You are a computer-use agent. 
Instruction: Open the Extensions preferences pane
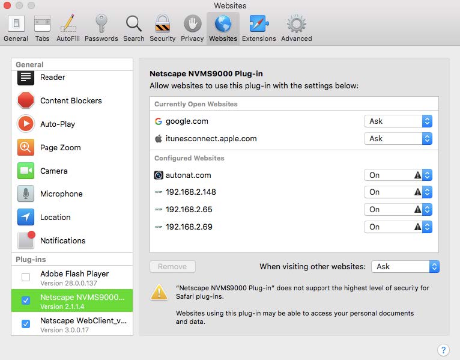(x=259, y=28)
